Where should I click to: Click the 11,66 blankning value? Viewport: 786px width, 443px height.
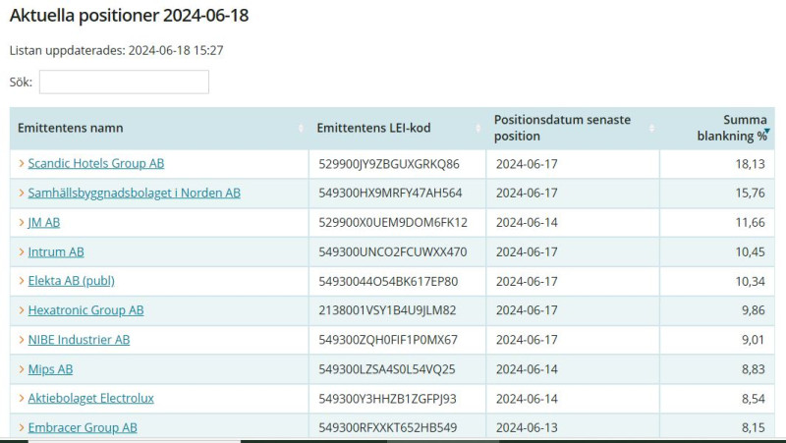(x=750, y=223)
